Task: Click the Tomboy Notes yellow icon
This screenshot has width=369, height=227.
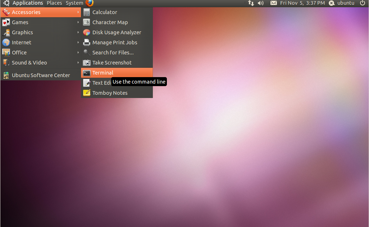Action: [87, 93]
